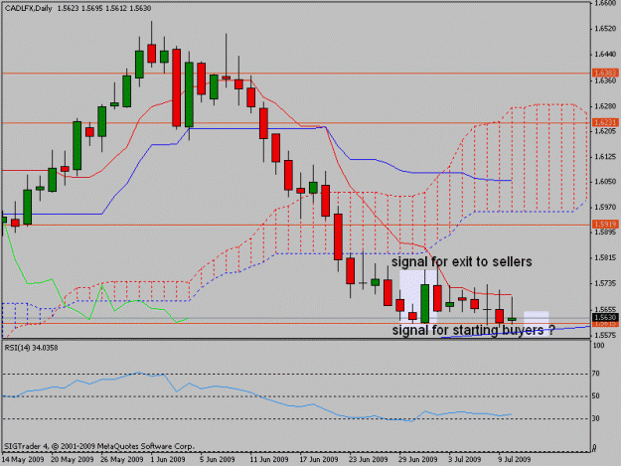This screenshot has height=466, width=621.
Task: Select the 'signal for starting buyers ?' text label
Action: pos(473,330)
